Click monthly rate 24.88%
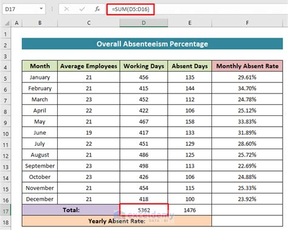 click(x=247, y=177)
